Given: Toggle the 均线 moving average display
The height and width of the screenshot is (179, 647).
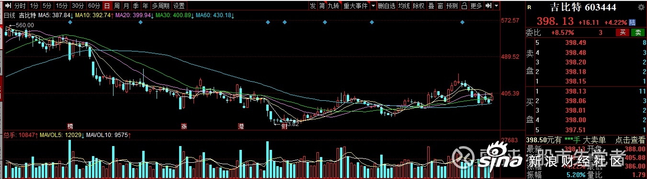Looking at the screenshot, I should (404, 6).
